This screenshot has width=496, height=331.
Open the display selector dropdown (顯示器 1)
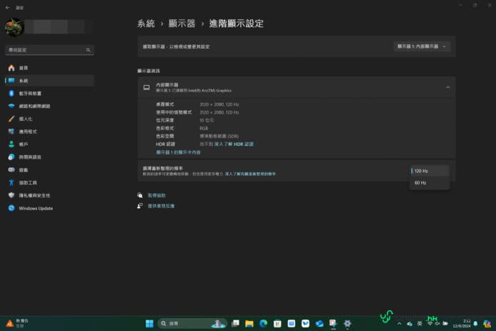pos(424,46)
